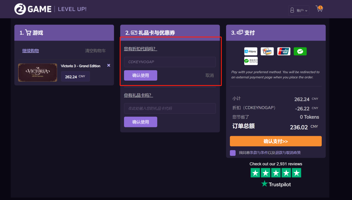
Task: Apply the discount code with 确认使用
Action: pos(141,75)
